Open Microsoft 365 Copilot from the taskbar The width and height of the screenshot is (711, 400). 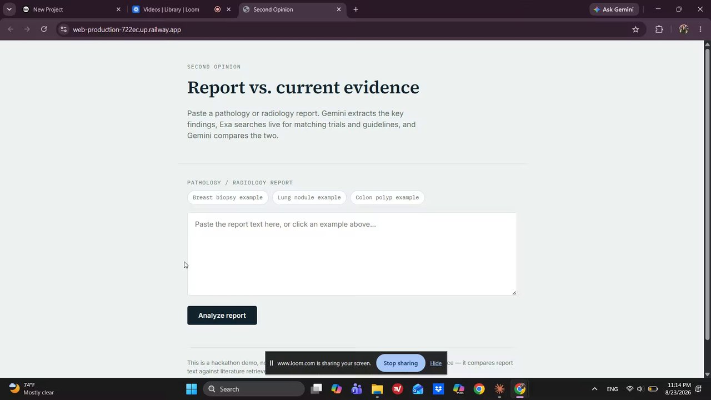(x=458, y=389)
